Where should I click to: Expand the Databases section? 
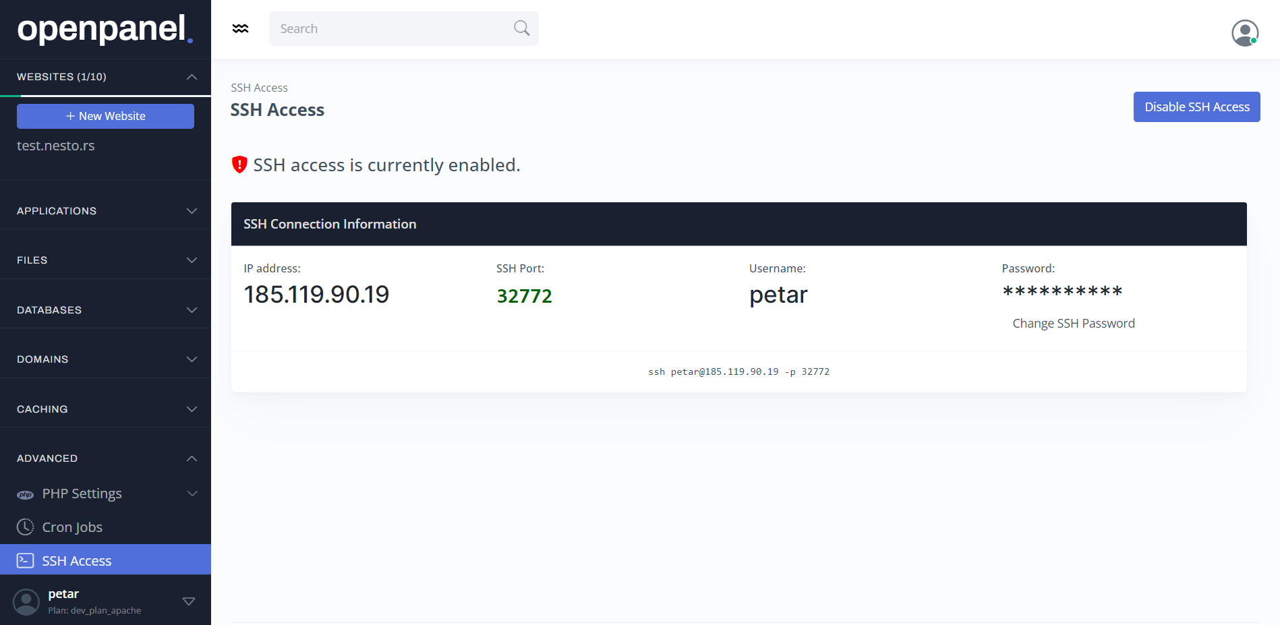(x=192, y=310)
